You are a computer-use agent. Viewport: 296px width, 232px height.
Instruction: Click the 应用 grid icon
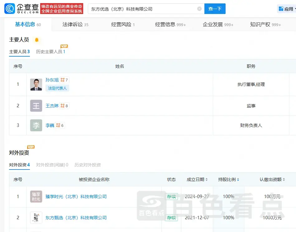281,9
